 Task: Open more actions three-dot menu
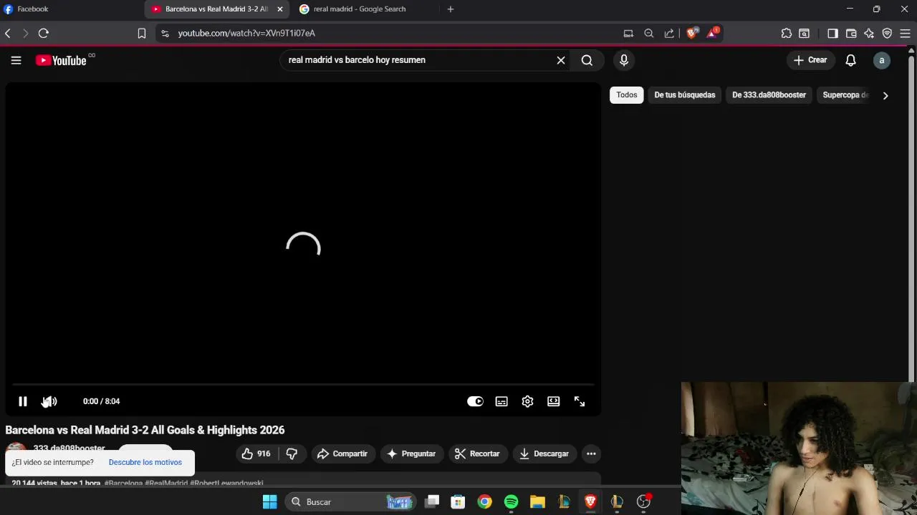(x=591, y=453)
